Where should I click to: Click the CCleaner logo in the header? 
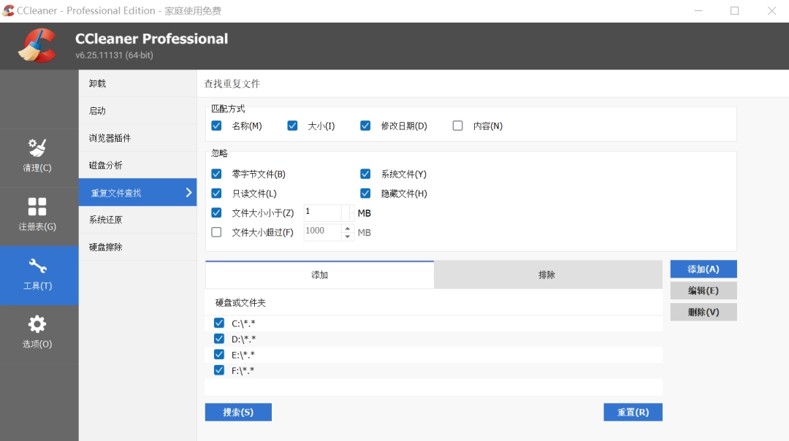38,45
